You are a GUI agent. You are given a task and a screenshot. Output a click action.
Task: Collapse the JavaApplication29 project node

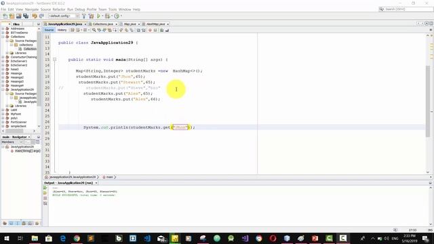(3, 89)
